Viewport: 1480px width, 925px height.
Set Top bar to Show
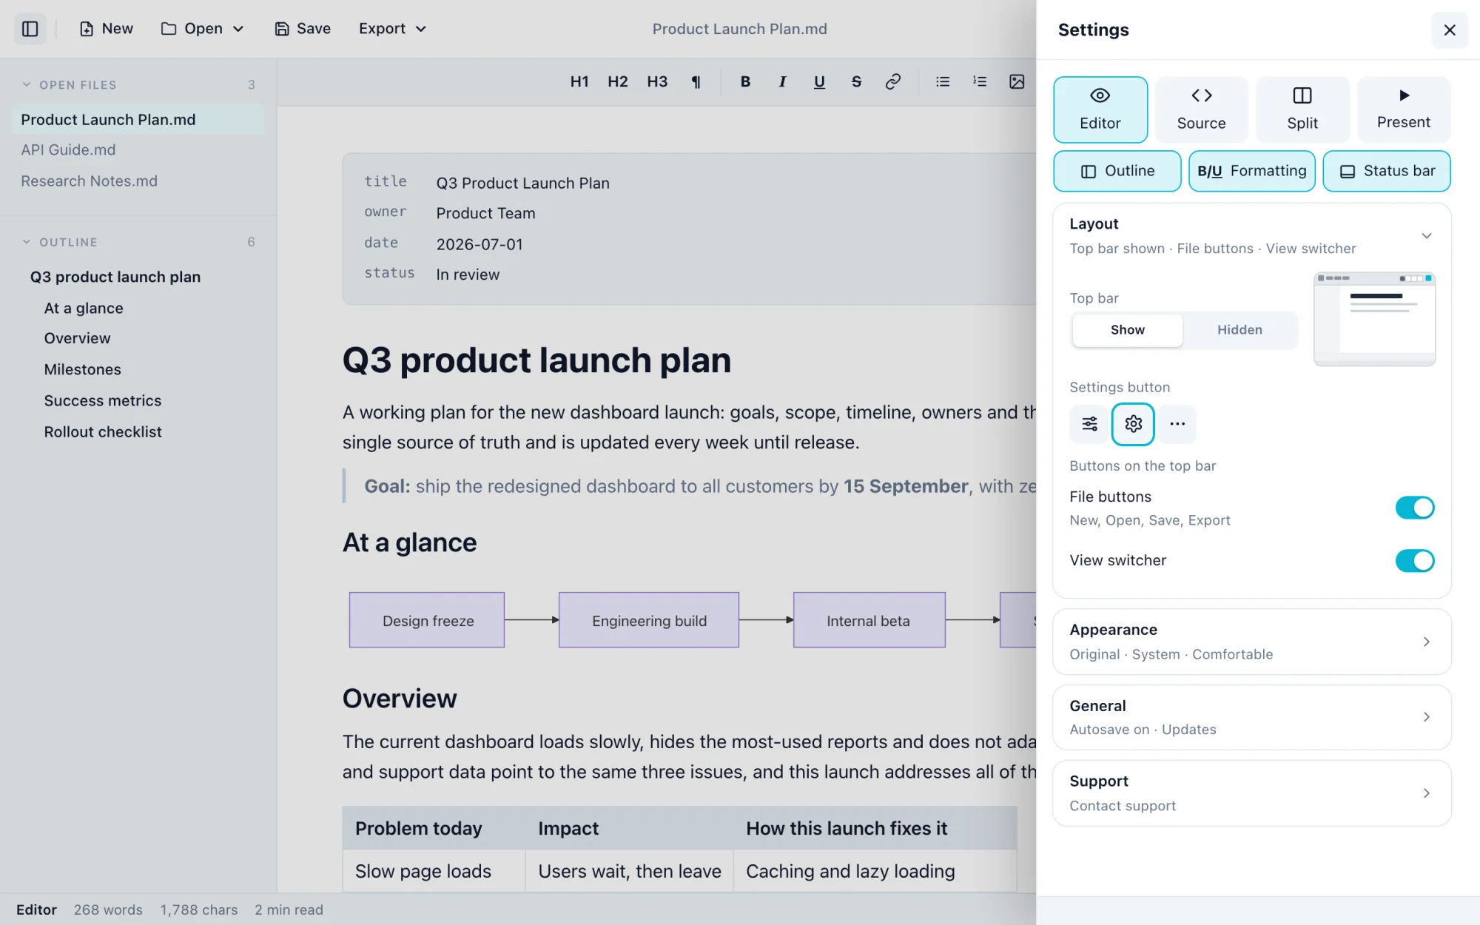[1128, 330]
